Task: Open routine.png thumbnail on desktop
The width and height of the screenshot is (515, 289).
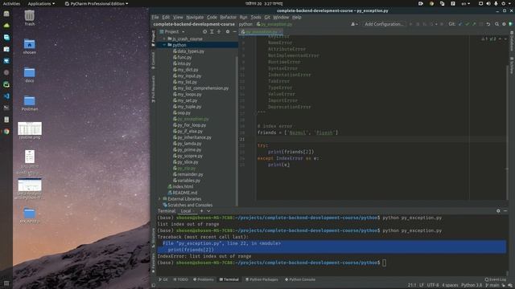Action: tap(30, 130)
